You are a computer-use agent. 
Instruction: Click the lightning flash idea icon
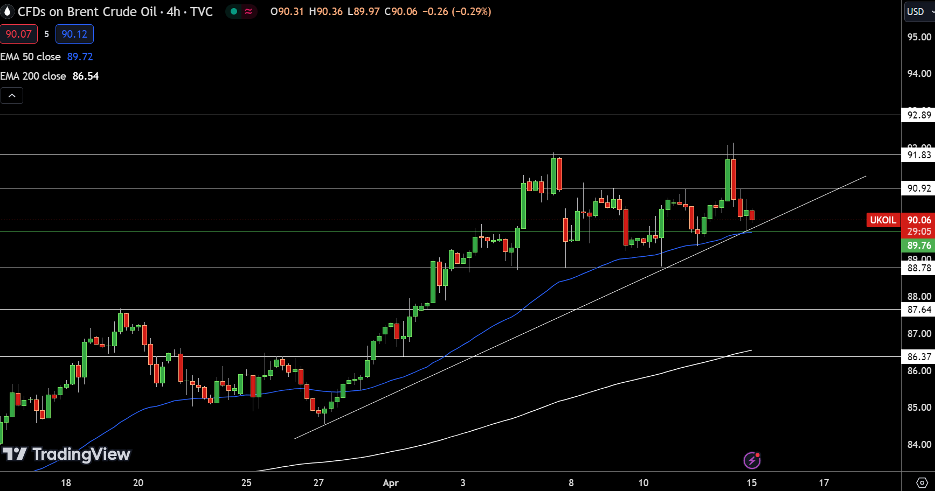(x=752, y=460)
